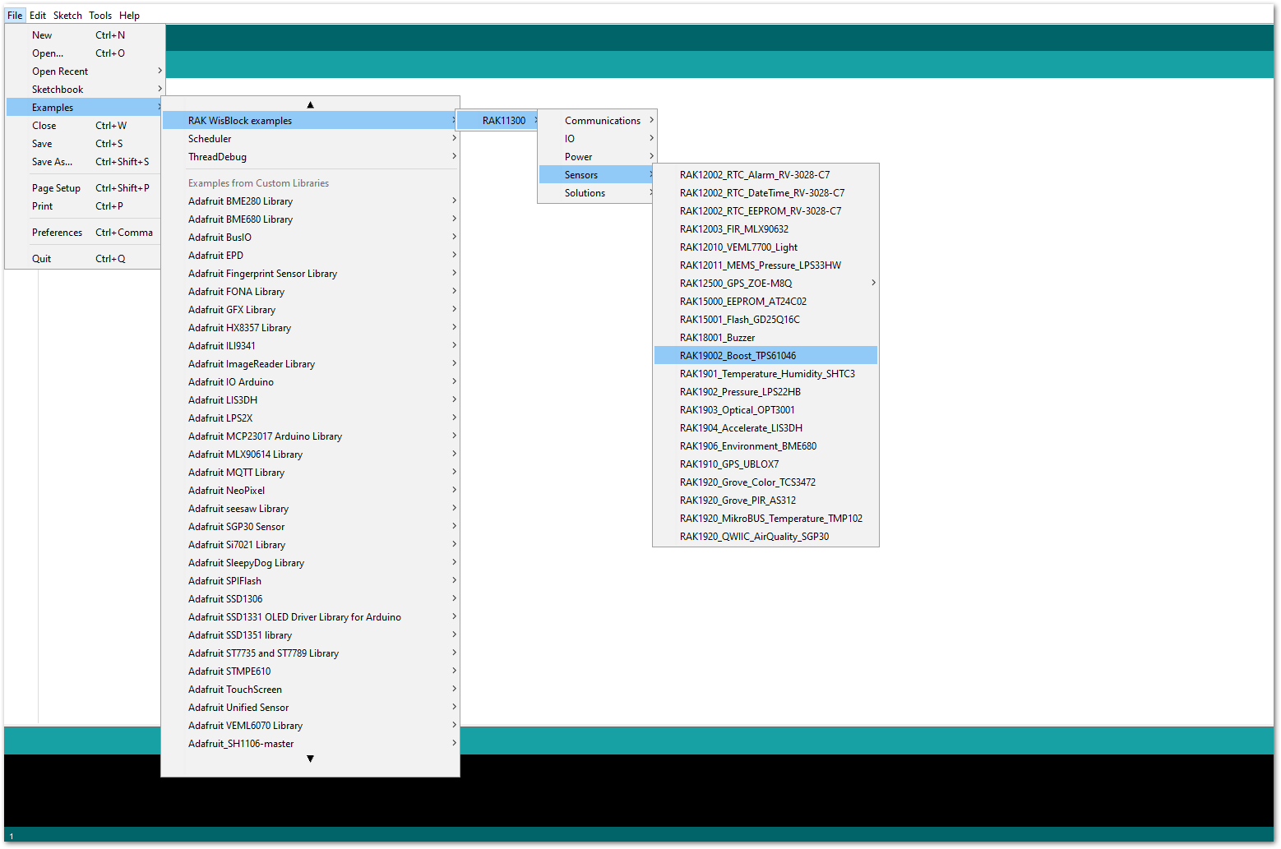
Task: Open RAK12002_RTC_DateTime_RV-3028-C7 example
Action: tap(765, 193)
